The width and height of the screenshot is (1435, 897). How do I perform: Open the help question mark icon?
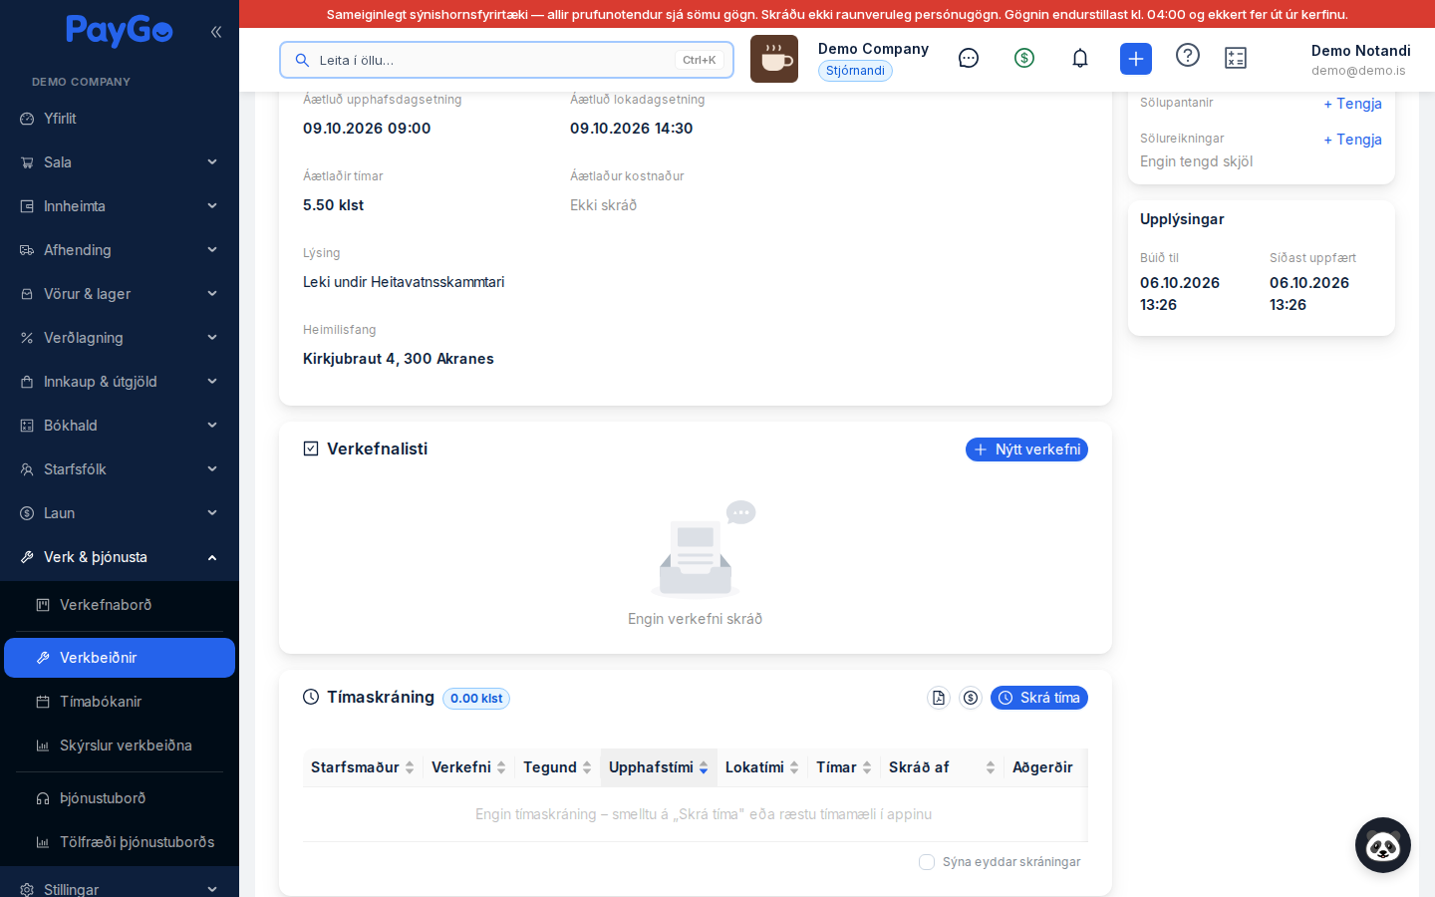[x=1188, y=55]
